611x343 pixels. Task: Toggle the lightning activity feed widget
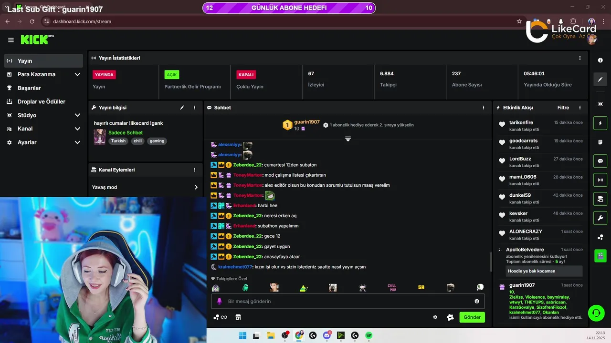[600, 123]
